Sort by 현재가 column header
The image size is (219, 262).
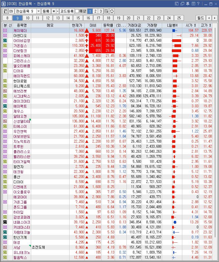pyautogui.click(x=77, y=25)
